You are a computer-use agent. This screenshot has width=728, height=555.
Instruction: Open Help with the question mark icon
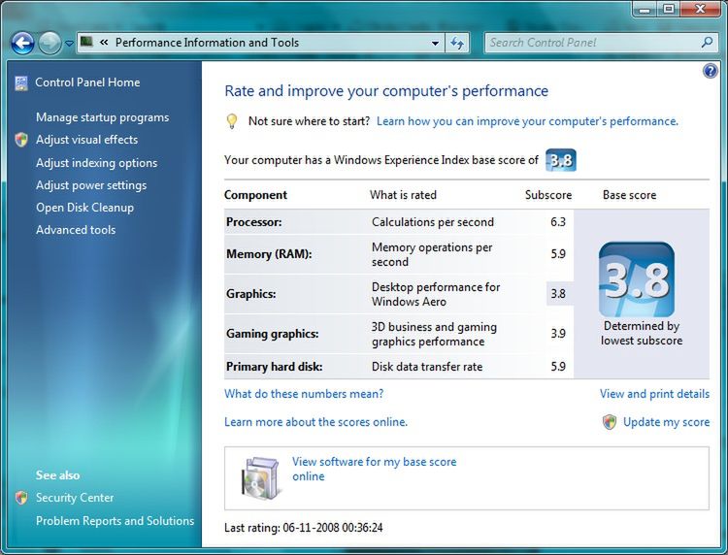point(710,71)
